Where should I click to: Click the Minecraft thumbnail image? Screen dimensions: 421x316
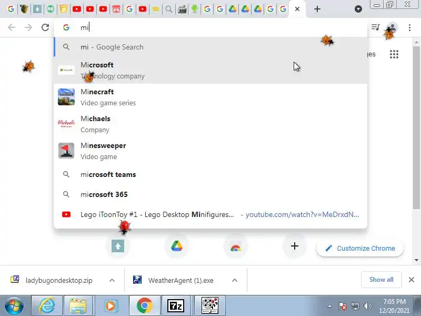pyautogui.click(x=66, y=97)
